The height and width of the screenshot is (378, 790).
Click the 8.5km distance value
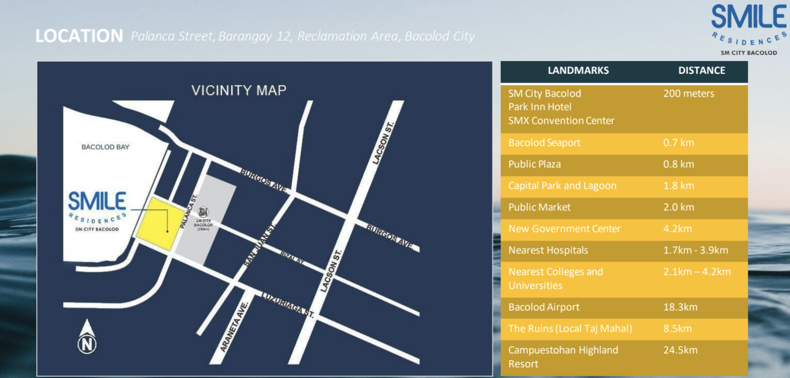[x=677, y=329]
